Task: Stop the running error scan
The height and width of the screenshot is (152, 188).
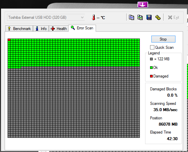Action: click(163, 39)
